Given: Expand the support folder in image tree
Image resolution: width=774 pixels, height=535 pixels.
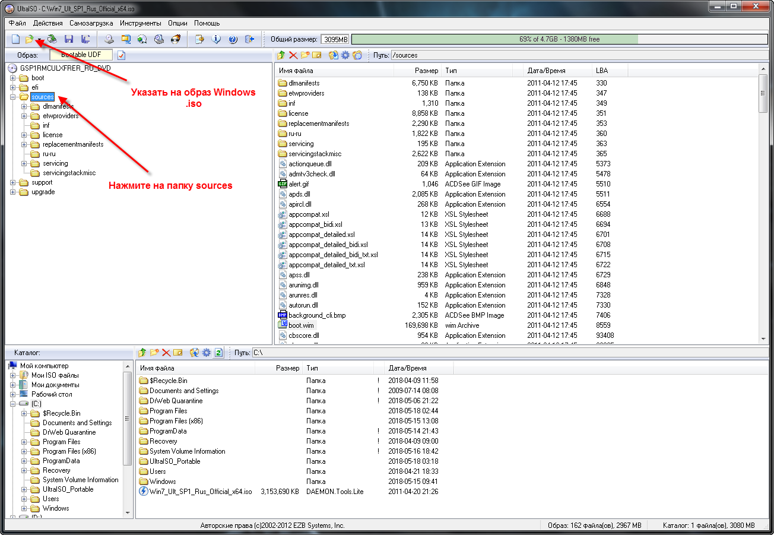Looking at the screenshot, I should click(12, 182).
